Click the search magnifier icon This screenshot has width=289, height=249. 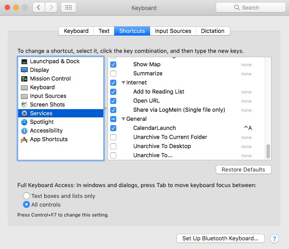click(236, 7)
